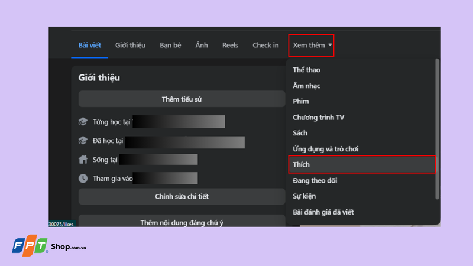
Task: Open the Reels tab
Action: pos(230,46)
